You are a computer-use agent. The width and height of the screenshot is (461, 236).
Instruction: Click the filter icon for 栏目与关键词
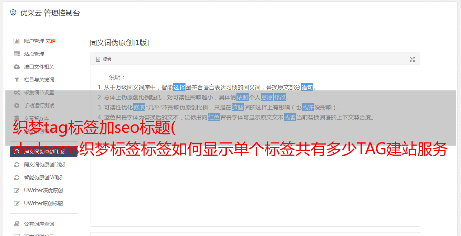click(x=17, y=80)
